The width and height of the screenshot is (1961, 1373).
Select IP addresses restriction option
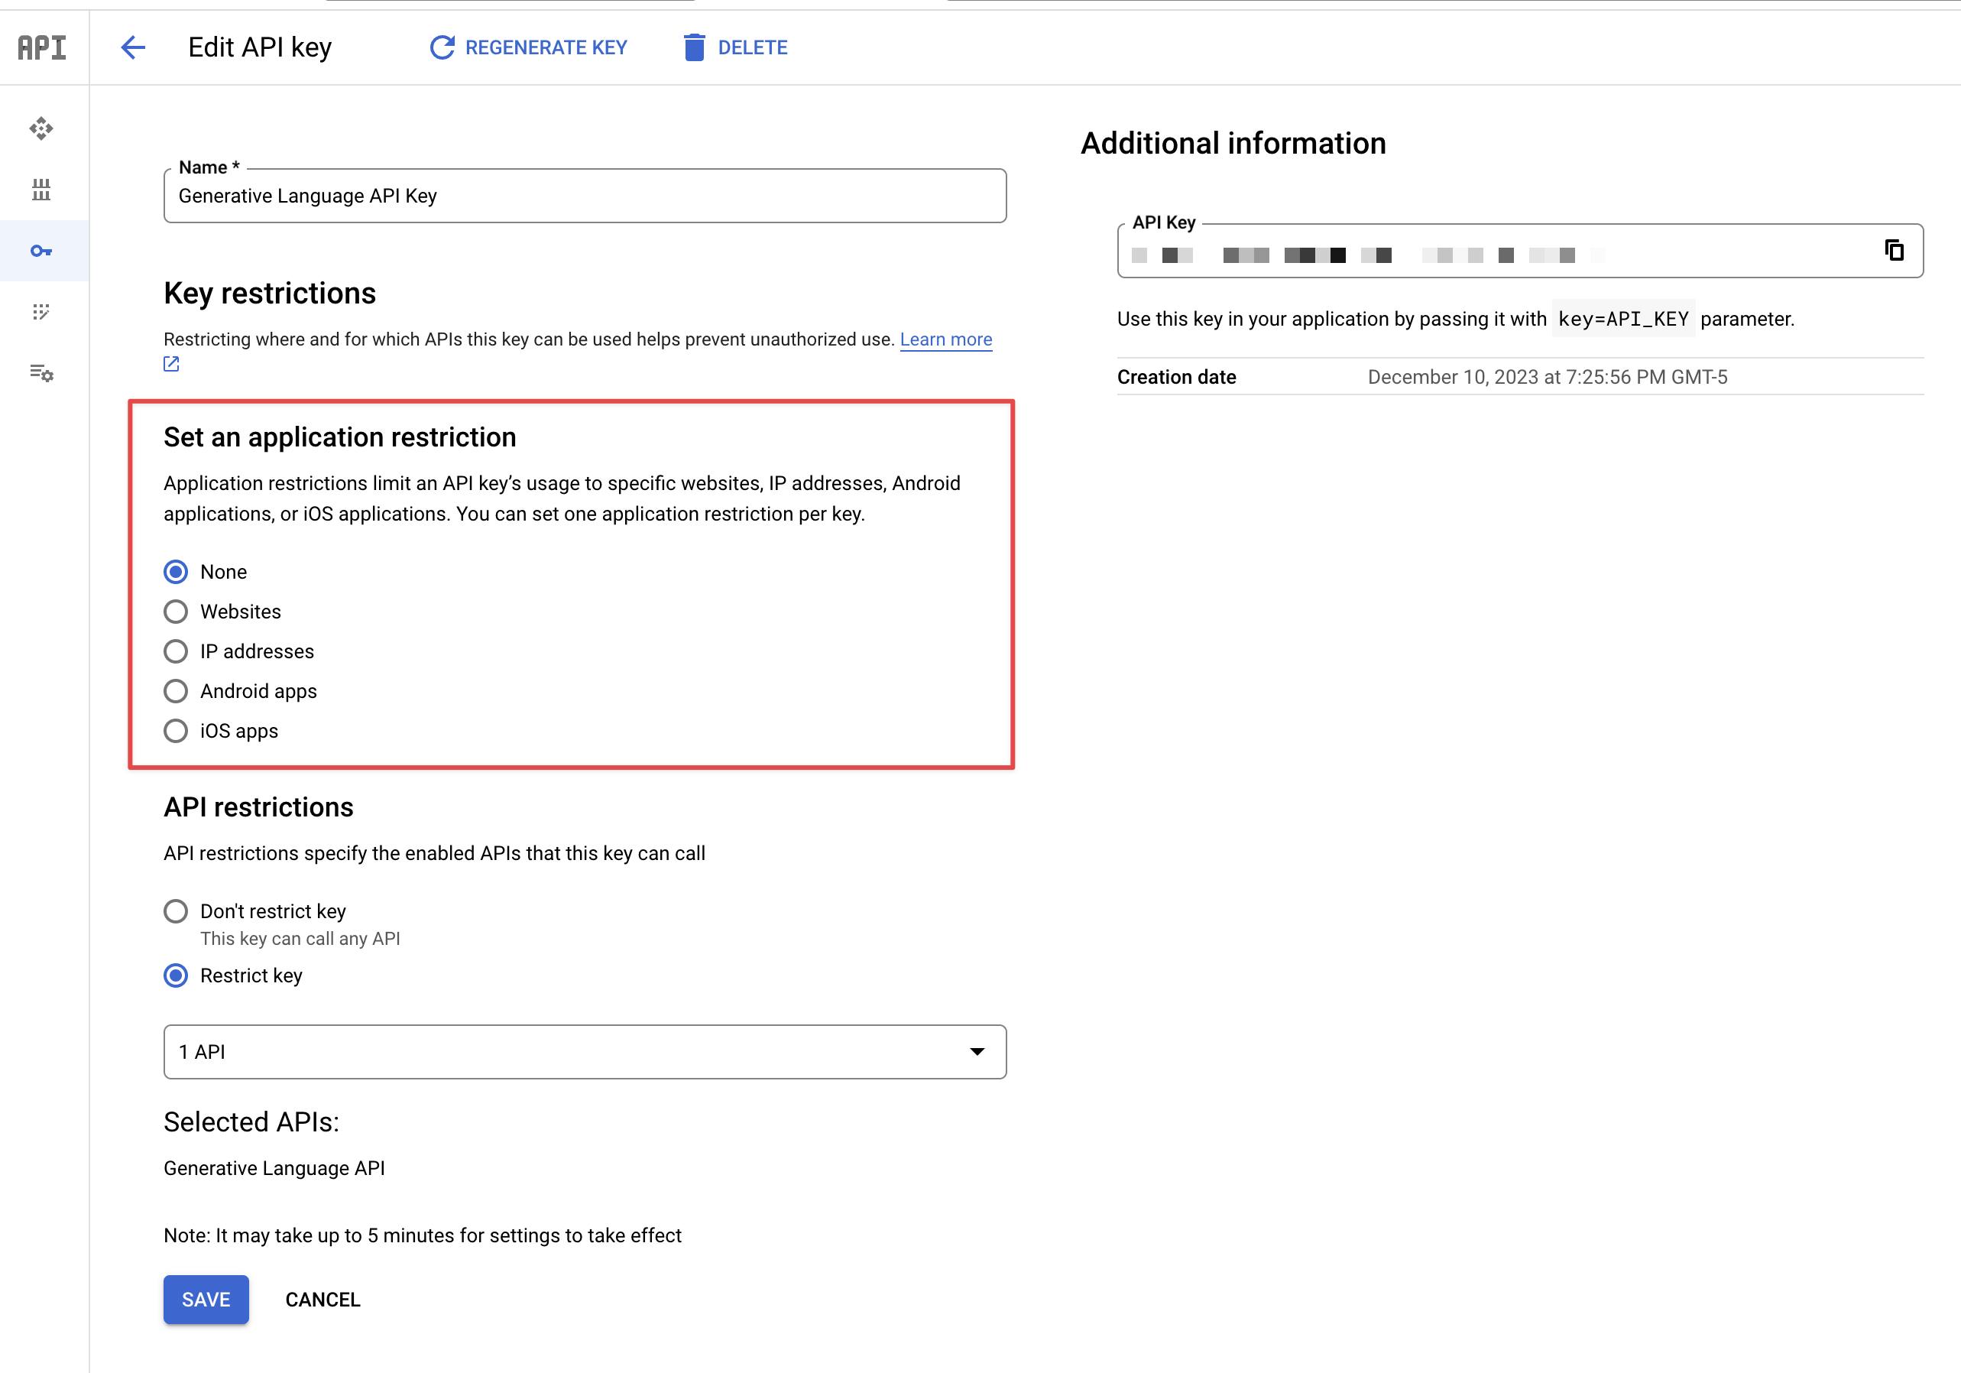pyautogui.click(x=176, y=651)
